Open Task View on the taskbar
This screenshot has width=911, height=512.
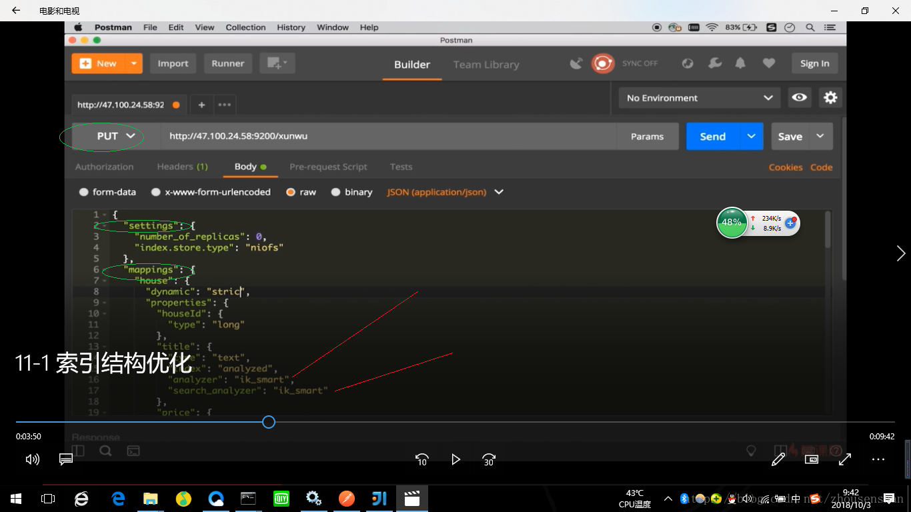(48, 499)
